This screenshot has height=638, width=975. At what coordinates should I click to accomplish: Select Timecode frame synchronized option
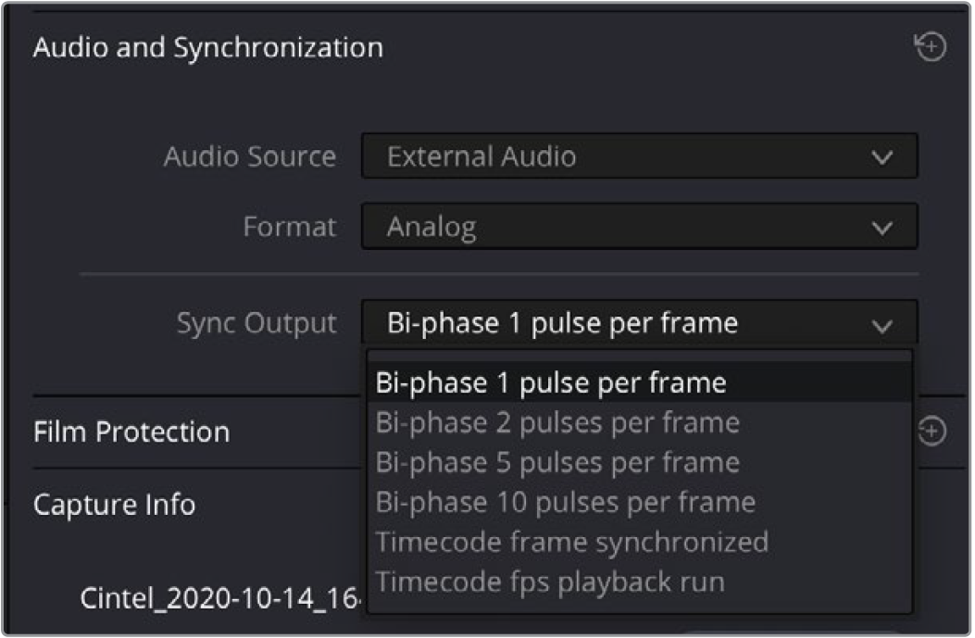[639, 542]
